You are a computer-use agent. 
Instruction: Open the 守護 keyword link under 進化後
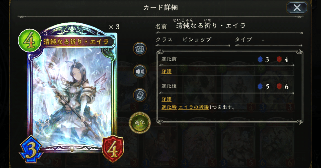point(167,99)
